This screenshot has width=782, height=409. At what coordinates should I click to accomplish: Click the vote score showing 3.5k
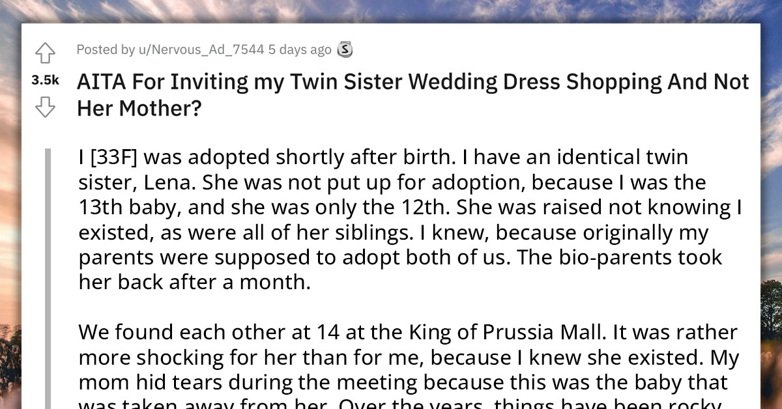(x=46, y=79)
